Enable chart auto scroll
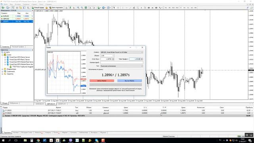The image size is (254, 143). point(90,8)
